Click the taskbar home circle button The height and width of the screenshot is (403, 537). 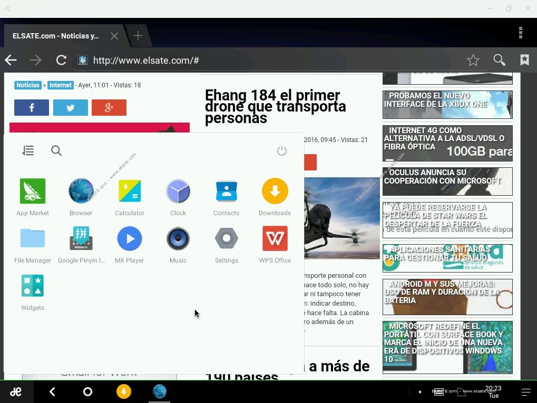tap(87, 392)
